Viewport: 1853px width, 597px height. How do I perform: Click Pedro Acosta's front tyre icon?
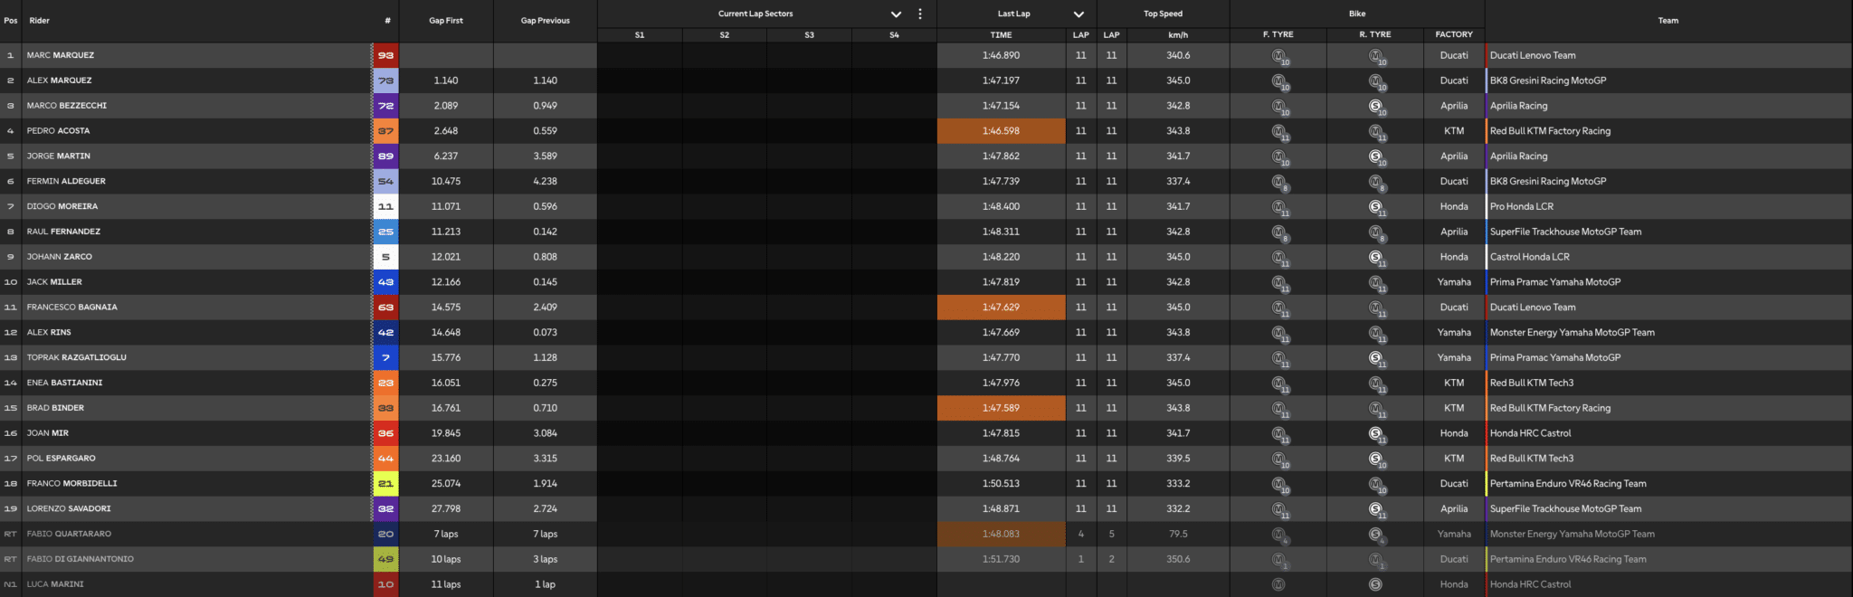coord(1278,131)
